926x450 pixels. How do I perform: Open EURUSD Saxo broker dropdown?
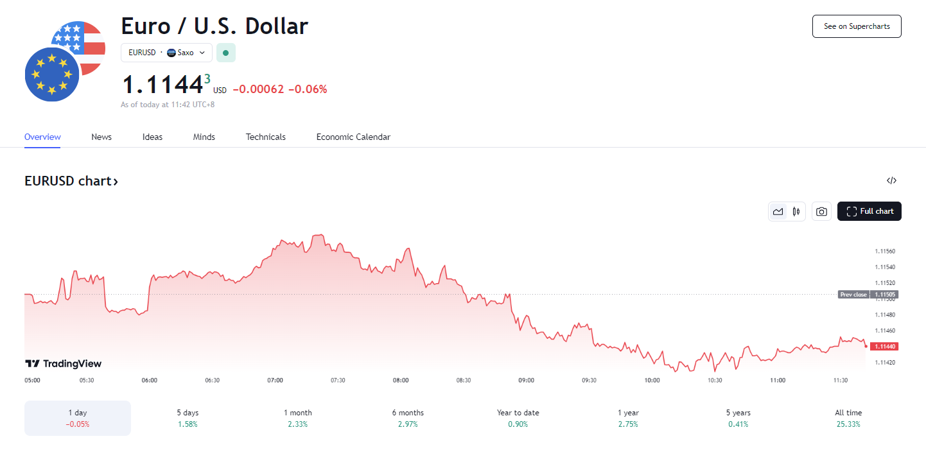coord(166,53)
